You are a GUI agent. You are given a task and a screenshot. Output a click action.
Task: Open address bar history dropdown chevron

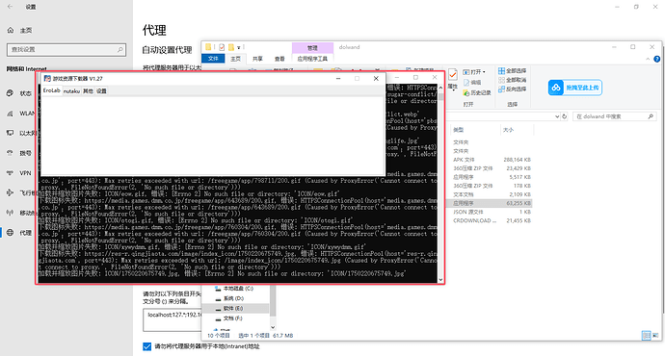point(557,116)
